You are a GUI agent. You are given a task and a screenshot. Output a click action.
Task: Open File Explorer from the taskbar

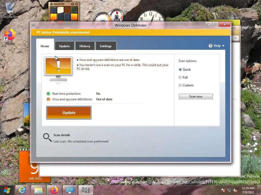pos(38,190)
